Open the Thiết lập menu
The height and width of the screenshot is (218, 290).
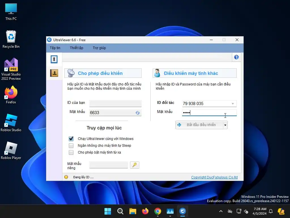pos(76,48)
